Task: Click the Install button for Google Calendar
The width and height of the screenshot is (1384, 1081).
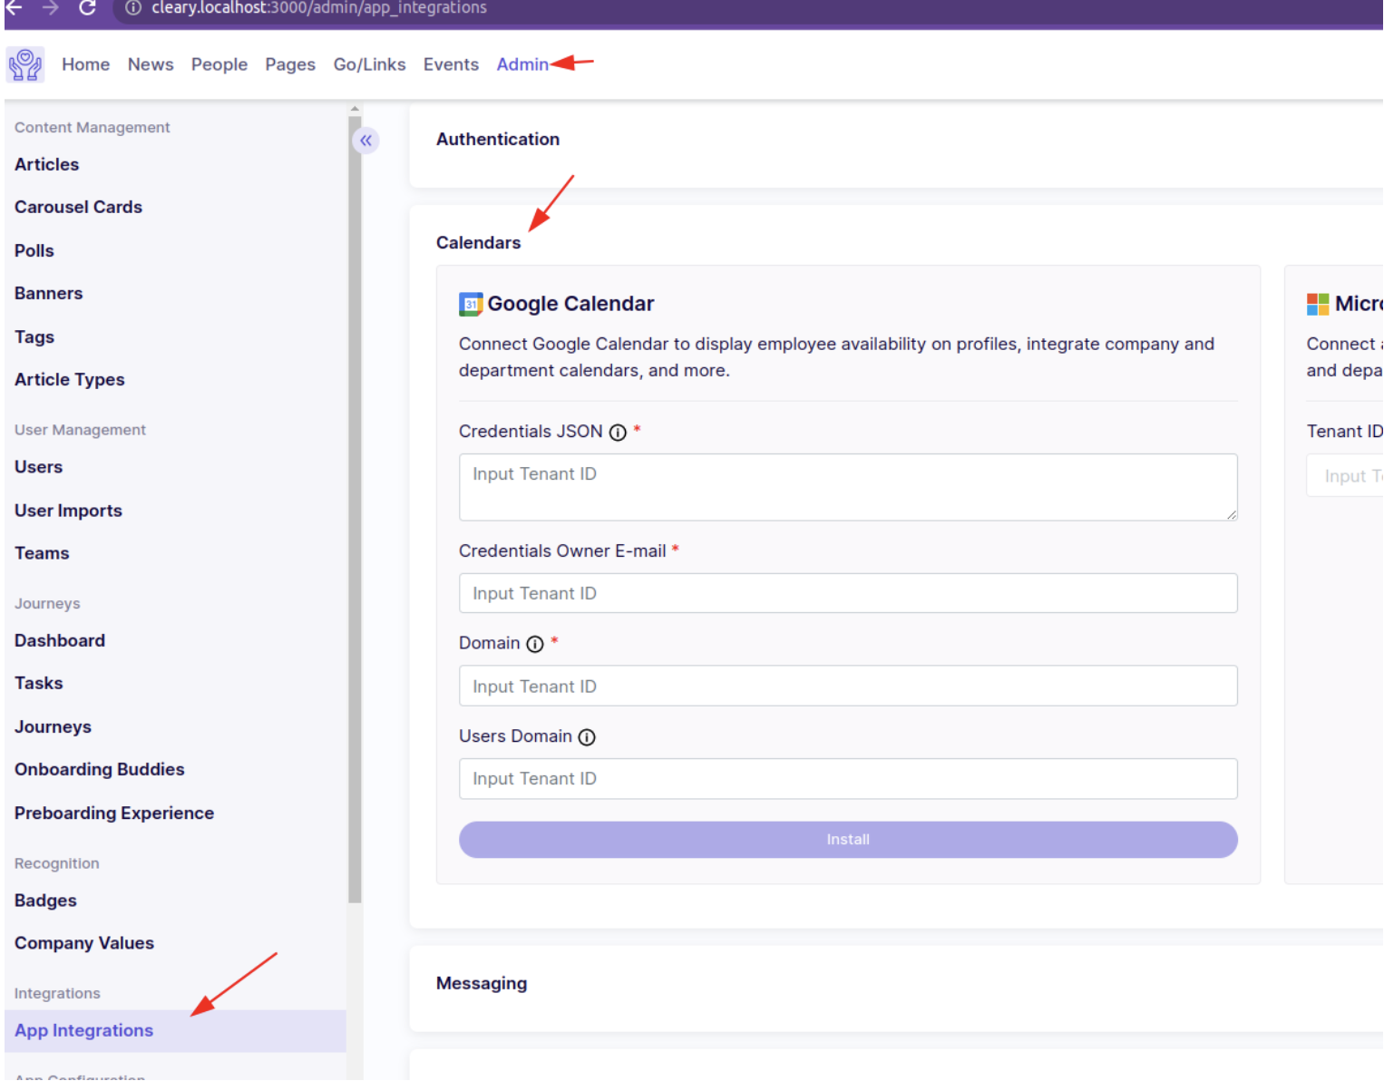Action: coord(848,840)
